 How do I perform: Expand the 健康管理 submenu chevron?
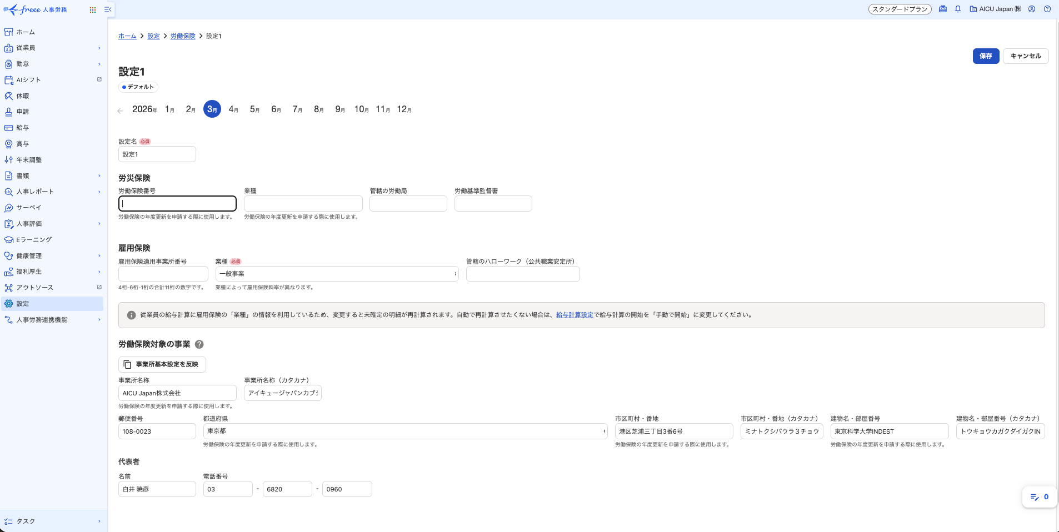[x=99, y=256]
